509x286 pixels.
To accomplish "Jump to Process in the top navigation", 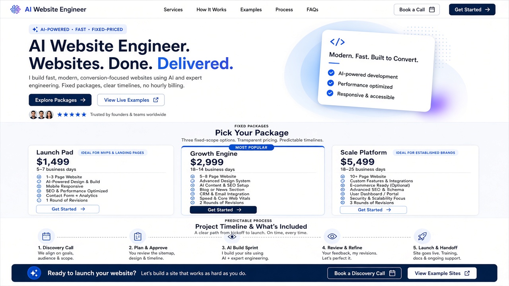I will pyautogui.click(x=284, y=10).
